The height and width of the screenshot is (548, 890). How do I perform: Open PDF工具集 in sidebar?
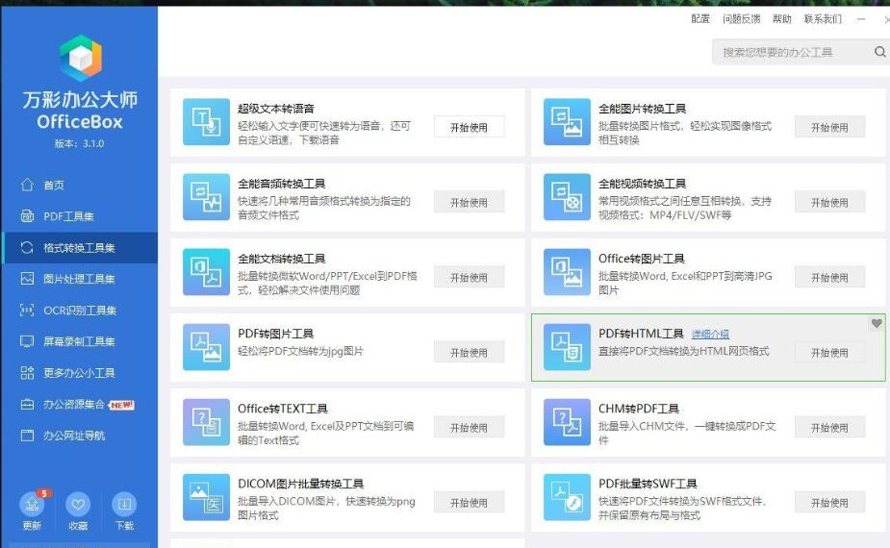[x=80, y=216]
